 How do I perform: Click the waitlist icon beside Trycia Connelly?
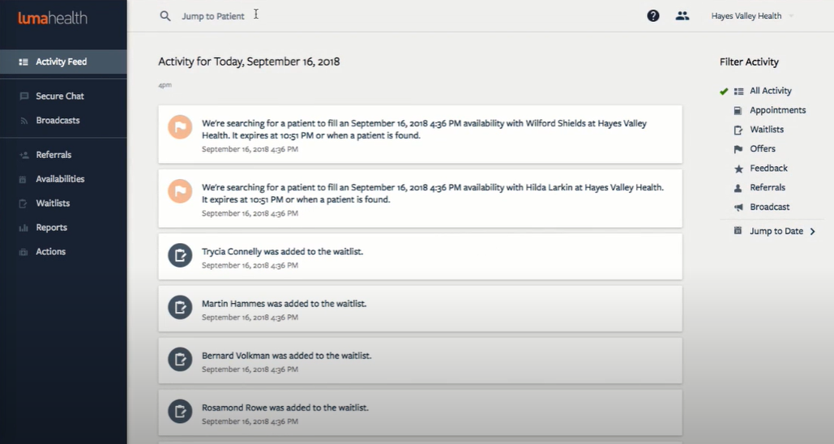(x=179, y=255)
